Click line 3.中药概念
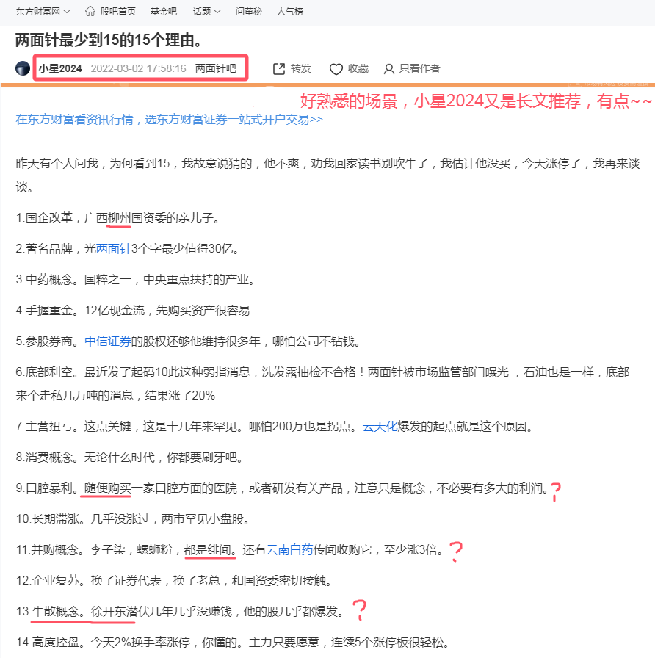Image resolution: width=655 pixels, height=658 pixels. pyautogui.click(x=136, y=280)
